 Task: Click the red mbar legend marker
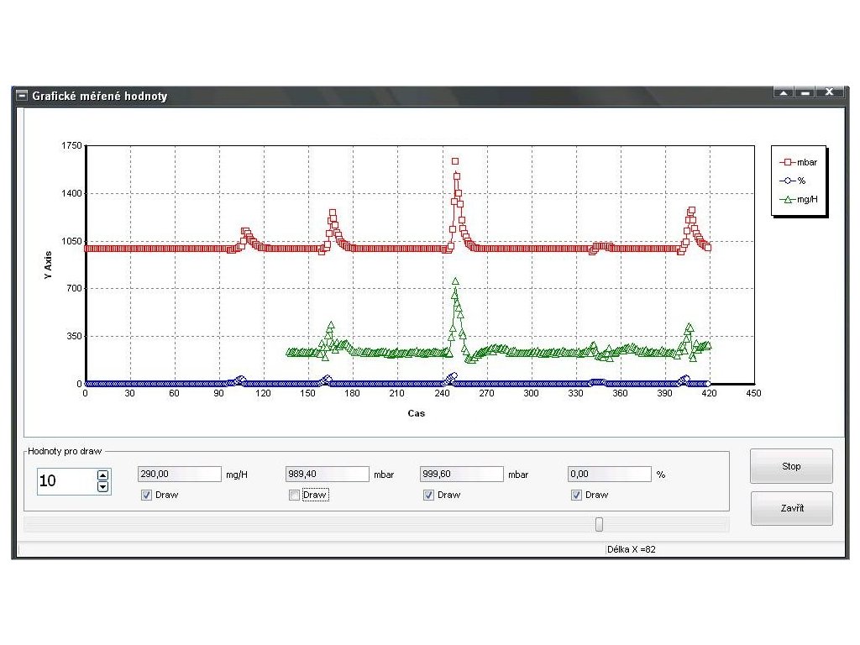coord(787,162)
